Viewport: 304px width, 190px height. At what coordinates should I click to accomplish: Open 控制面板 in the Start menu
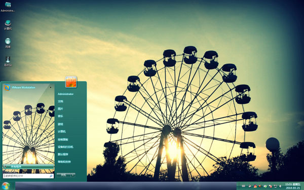(63, 140)
